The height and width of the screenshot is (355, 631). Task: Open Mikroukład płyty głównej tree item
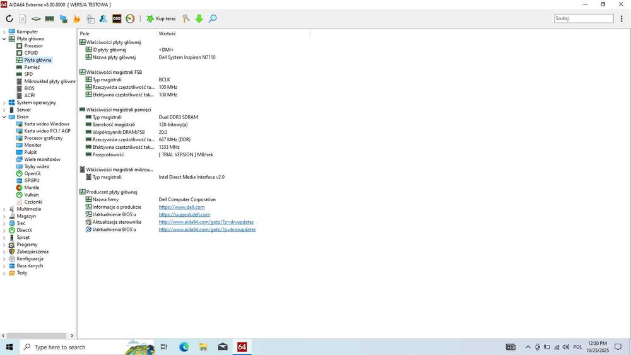[49, 81]
